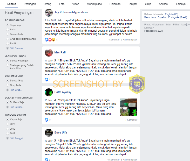Switch language to English (US)
190x161 pixels.
pos(172,14)
